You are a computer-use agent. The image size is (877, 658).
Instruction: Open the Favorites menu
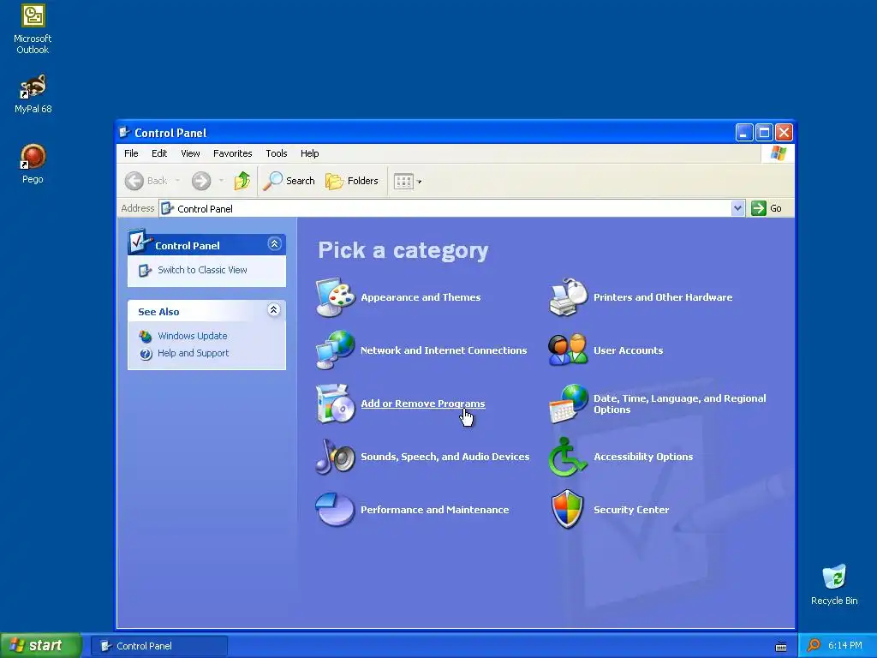(233, 153)
